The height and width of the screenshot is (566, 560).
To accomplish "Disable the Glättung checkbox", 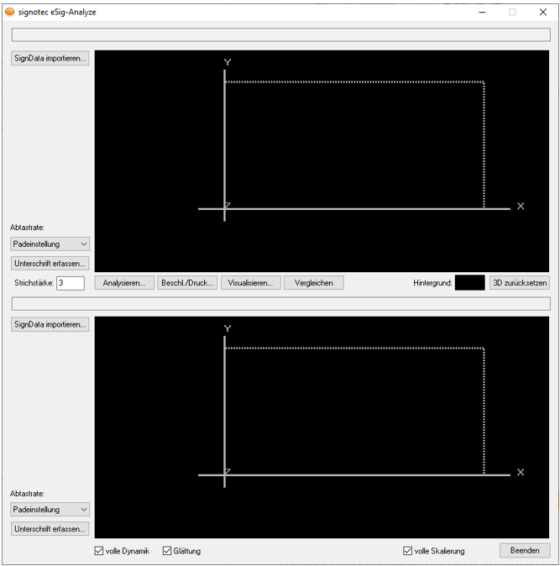I will [167, 551].
